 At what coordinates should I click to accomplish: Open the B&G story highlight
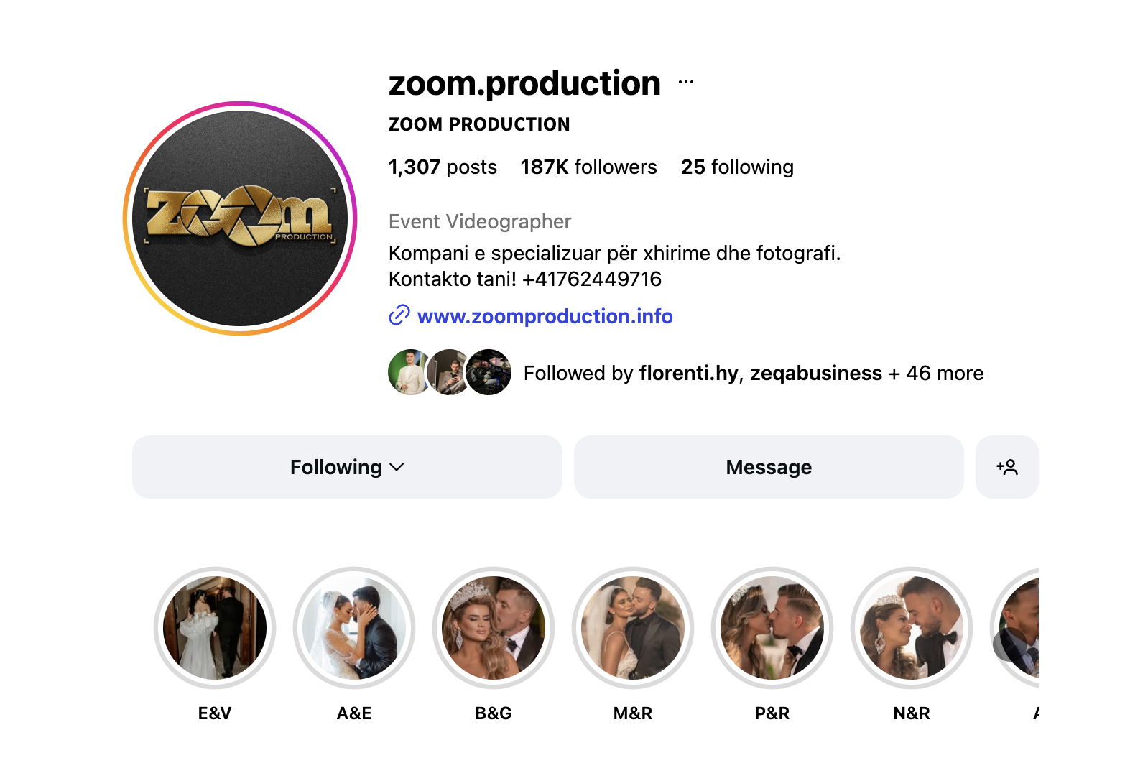[x=494, y=628]
